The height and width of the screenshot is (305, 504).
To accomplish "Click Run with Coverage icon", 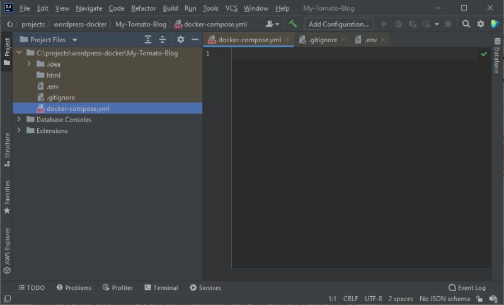I will pyautogui.click(x=413, y=24).
